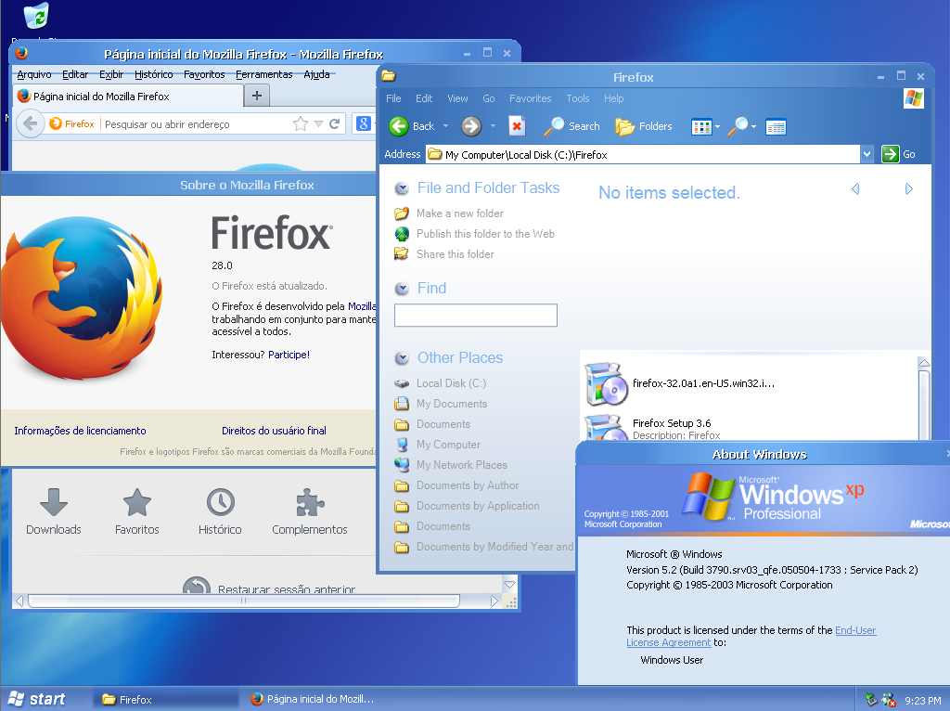Viewport: 950px width, 711px height.
Task: Open the Views dropdown arrow
Action: point(717,126)
